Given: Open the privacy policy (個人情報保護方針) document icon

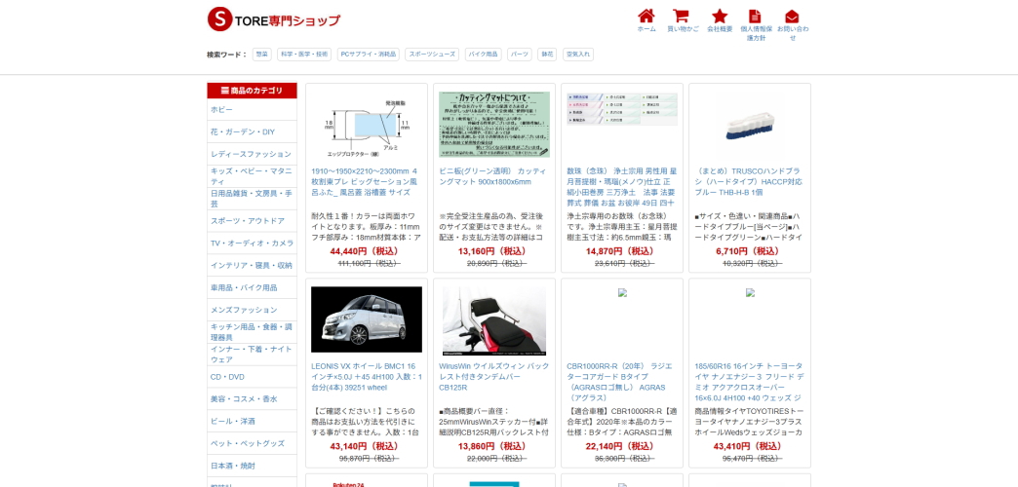Looking at the screenshot, I should click(755, 17).
